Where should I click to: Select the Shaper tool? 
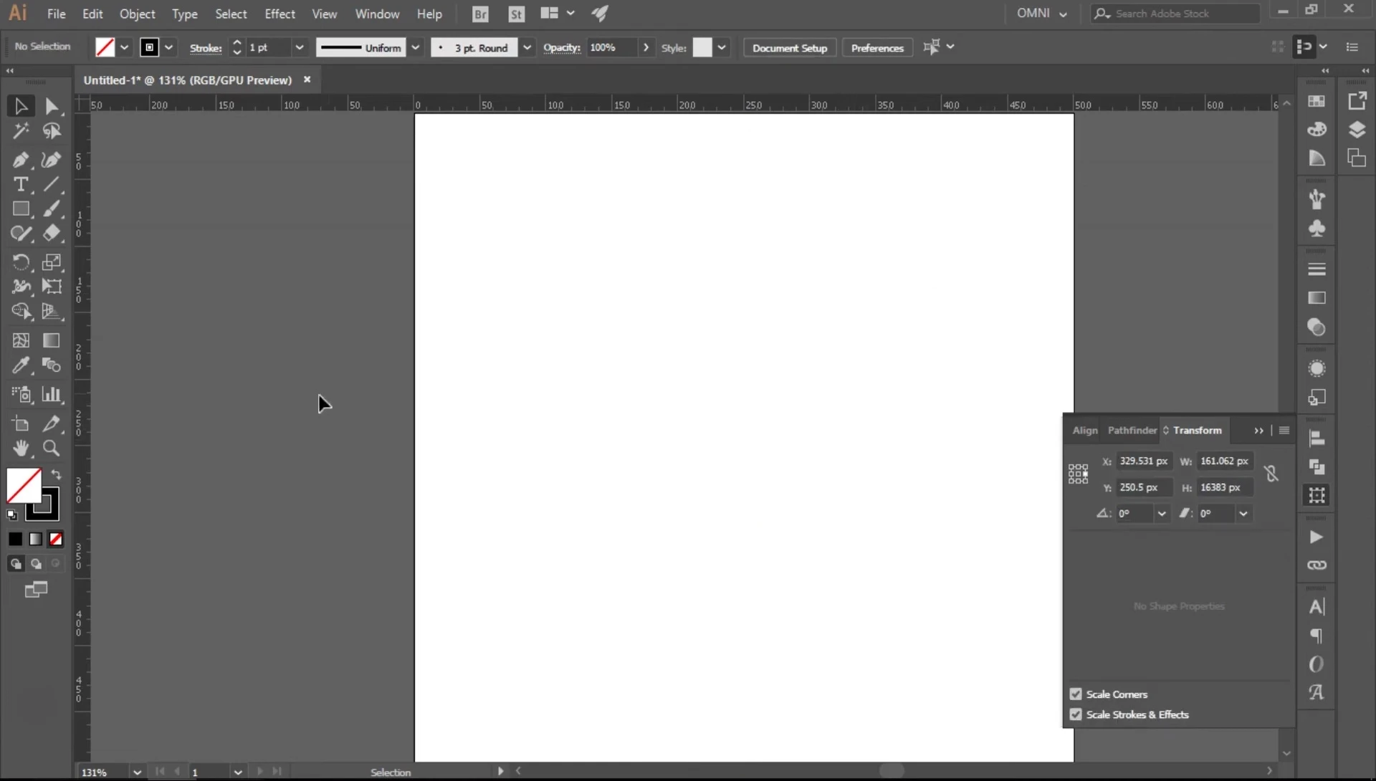(21, 233)
